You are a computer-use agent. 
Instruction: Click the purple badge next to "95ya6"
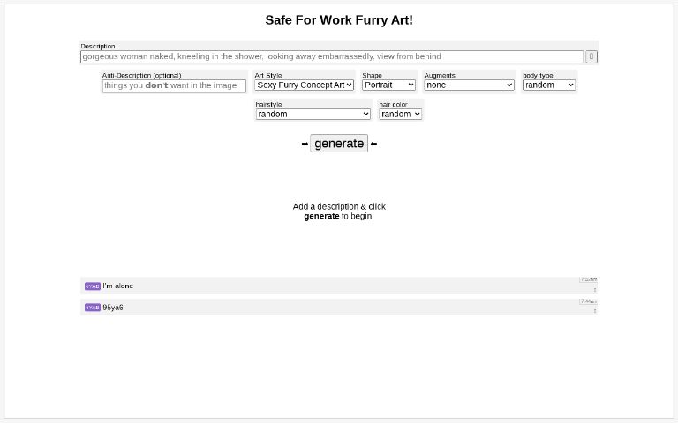[92, 308]
